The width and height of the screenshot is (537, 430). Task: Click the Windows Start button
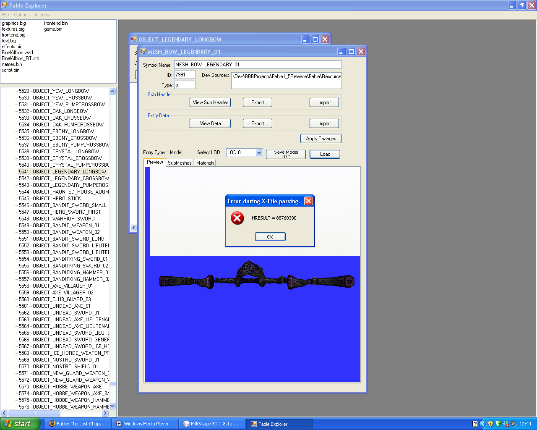(20, 424)
